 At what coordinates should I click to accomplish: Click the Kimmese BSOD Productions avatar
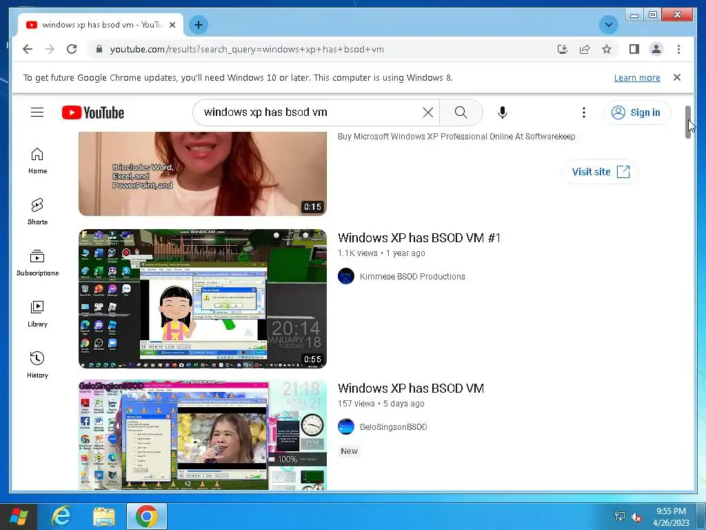pos(346,276)
